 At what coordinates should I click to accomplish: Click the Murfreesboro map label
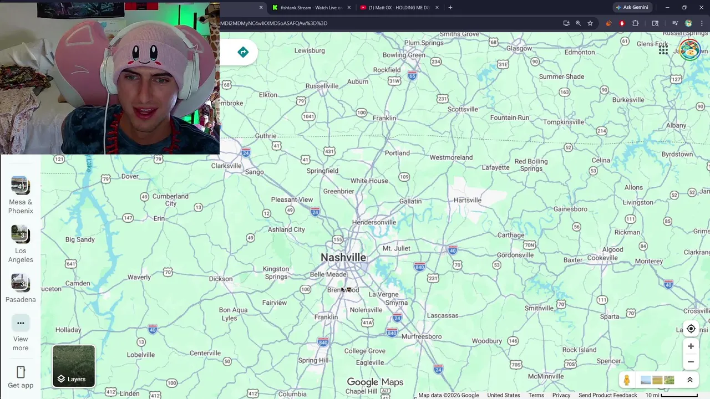(422, 336)
